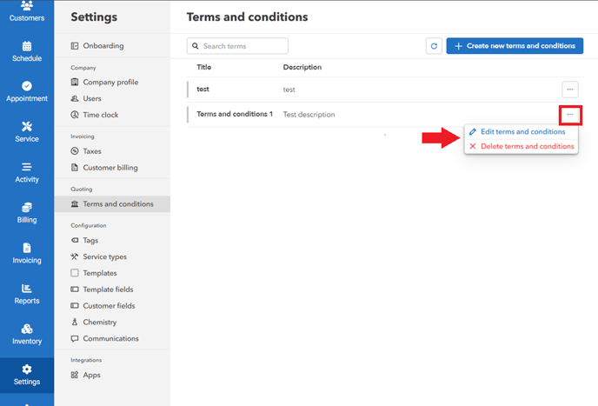Open the Service tools icon
598x406 pixels.
[x=26, y=127]
